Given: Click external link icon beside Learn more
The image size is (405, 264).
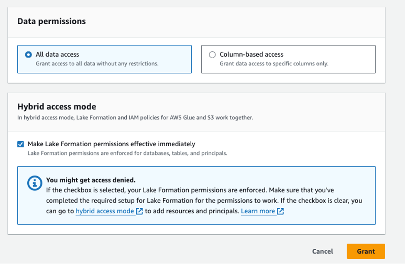Looking at the screenshot, I should tap(280, 211).
